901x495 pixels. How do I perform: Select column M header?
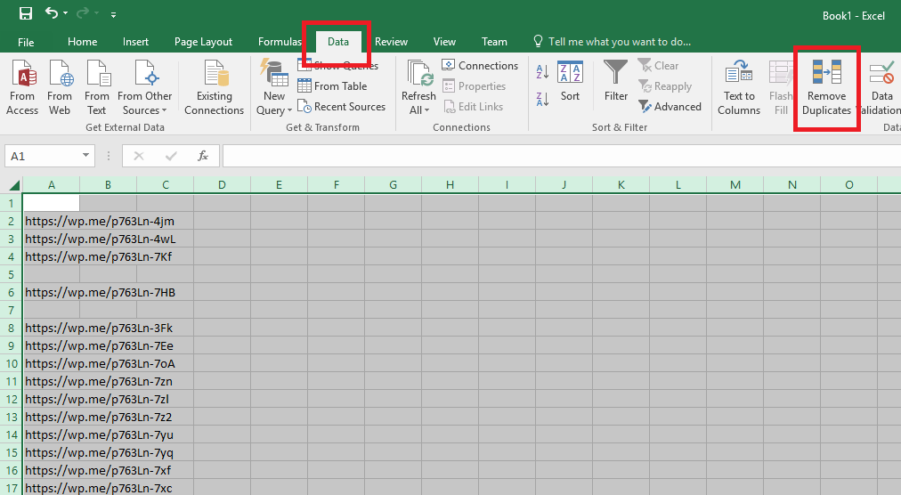pos(735,184)
